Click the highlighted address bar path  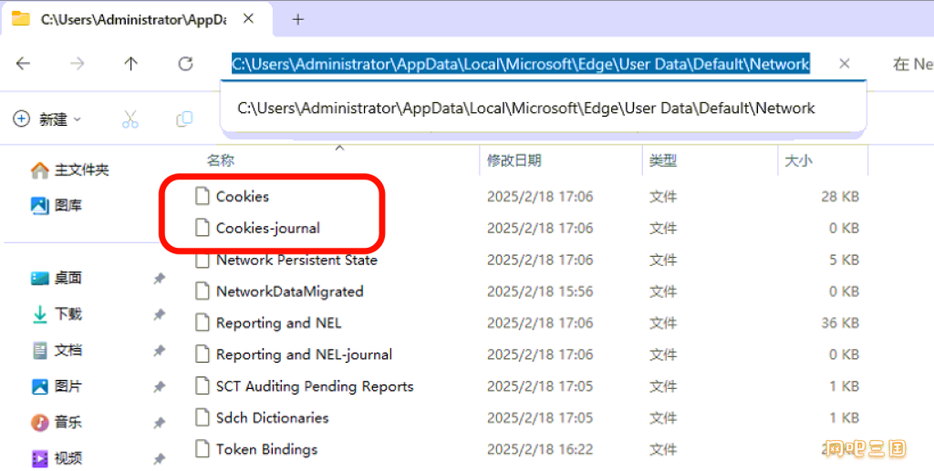click(521, 64)
